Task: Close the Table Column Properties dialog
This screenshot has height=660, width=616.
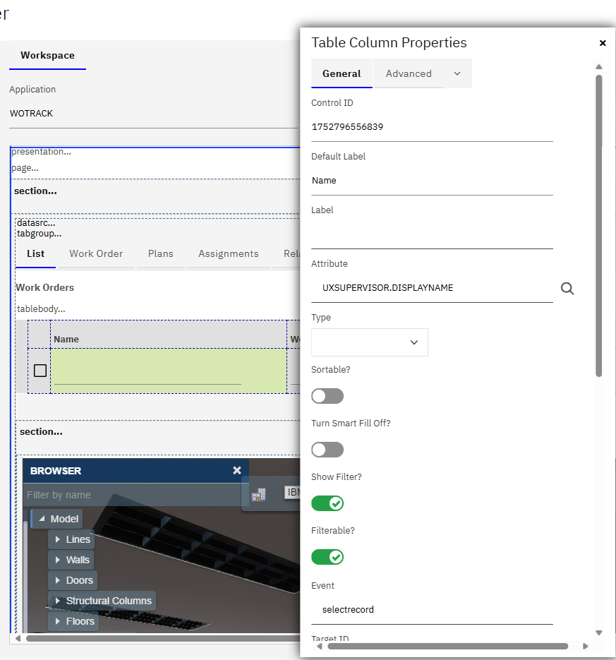Action: [603, 43]
